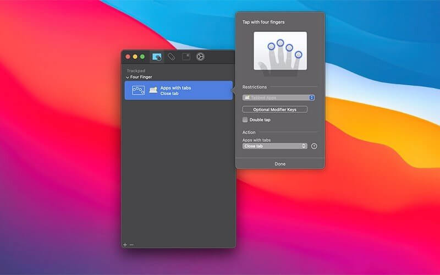This screenshot has width=440, height=275.
Task: Open the round wheel-shaped settings tab
Action: [x=200, y=57]
